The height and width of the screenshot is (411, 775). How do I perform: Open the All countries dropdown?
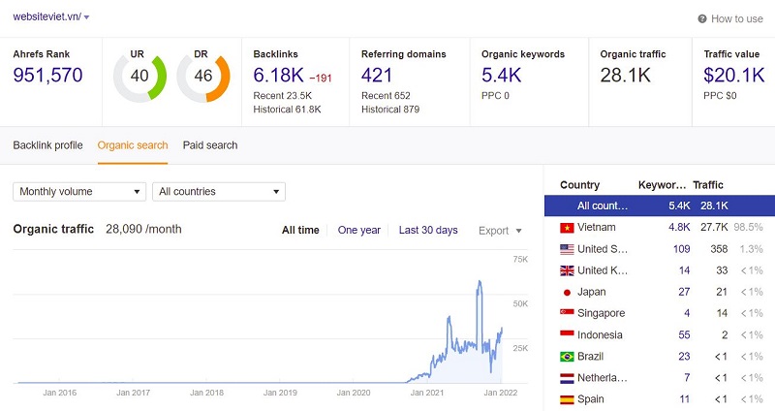click(x=219, y=192)
